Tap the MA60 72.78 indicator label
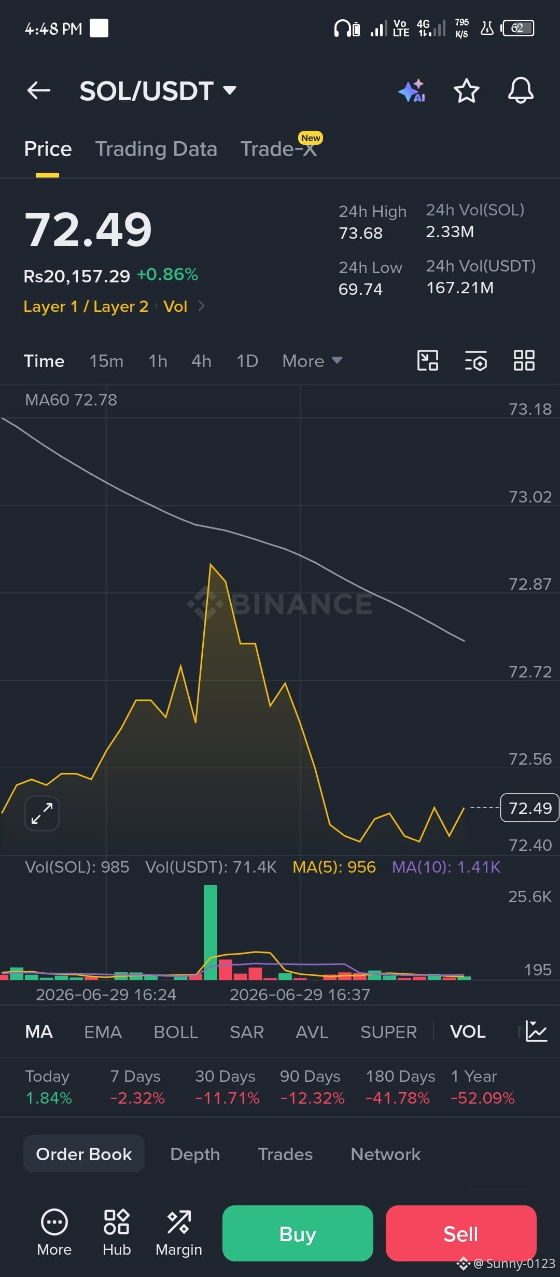The height and width of the screenshot is (1277, 560). click(71, 400)
